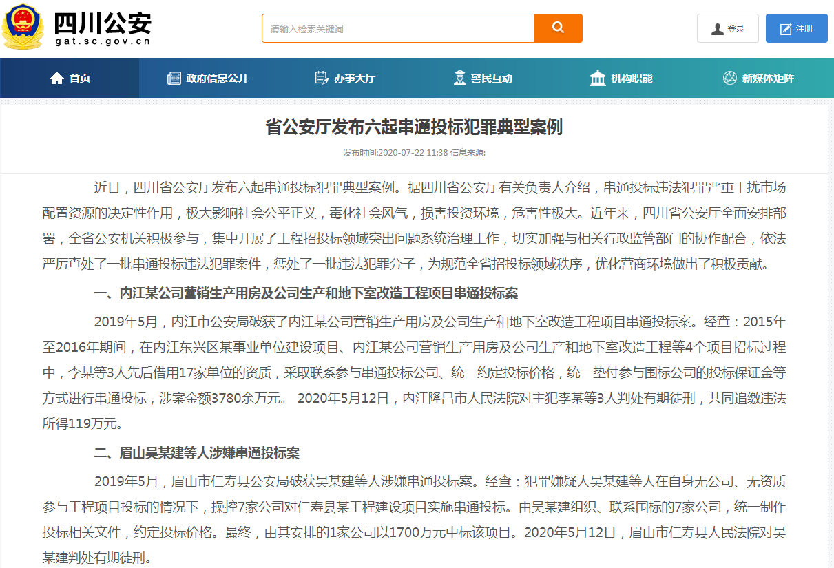Go to the 办事大厅 section
This screenshot has height=568, width=834.
coord(346,78)
